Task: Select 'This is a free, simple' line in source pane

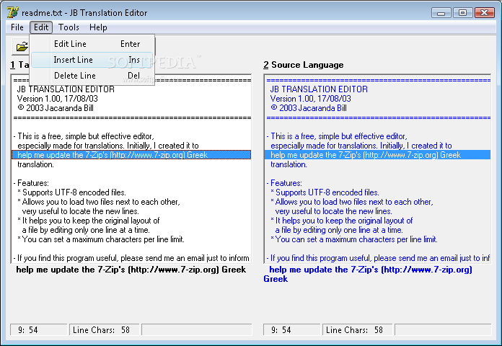Action: coord(337,136)
